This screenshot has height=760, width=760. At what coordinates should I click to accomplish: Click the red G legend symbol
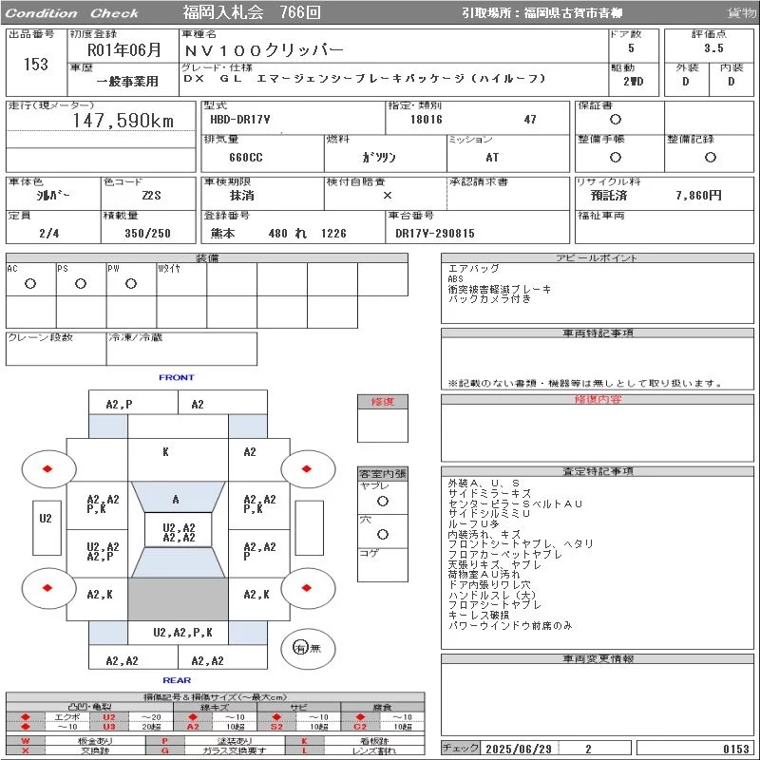[164, 750]
